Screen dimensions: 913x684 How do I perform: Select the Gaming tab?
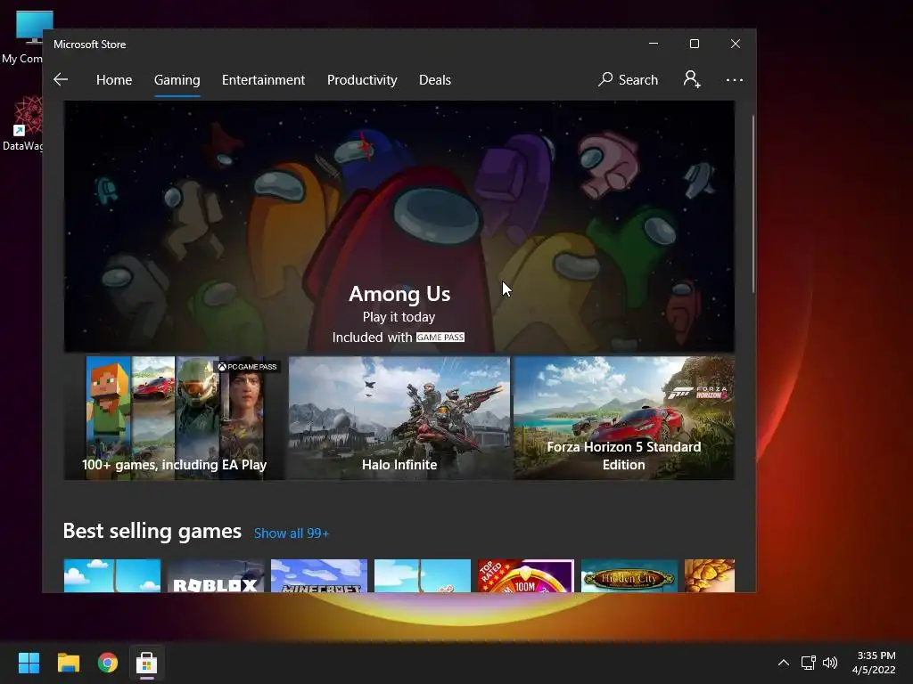[177, 79]
